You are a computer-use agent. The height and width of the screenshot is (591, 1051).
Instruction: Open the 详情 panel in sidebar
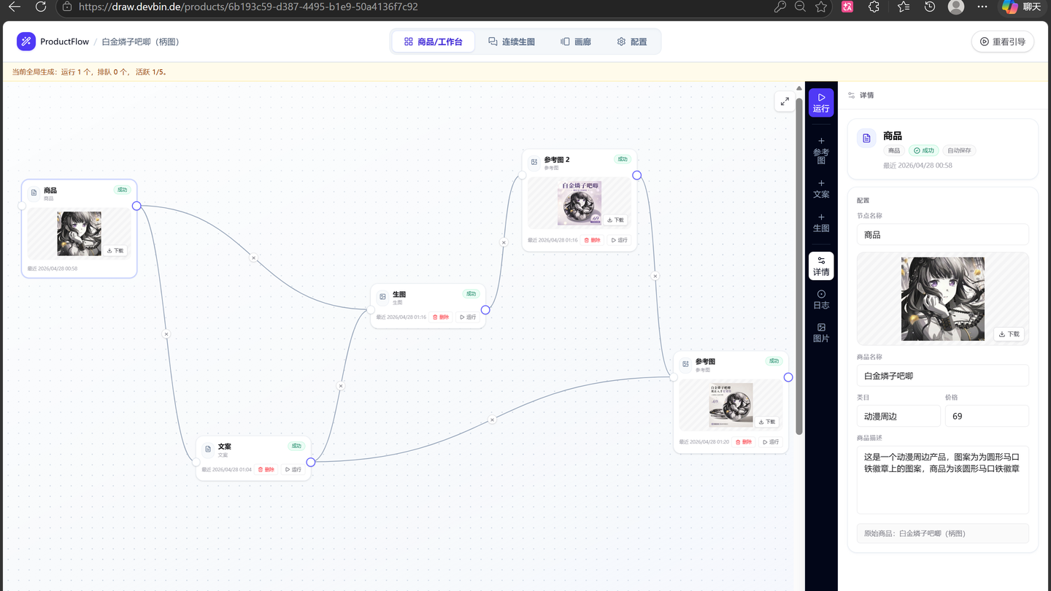click(x=821, y=266)
